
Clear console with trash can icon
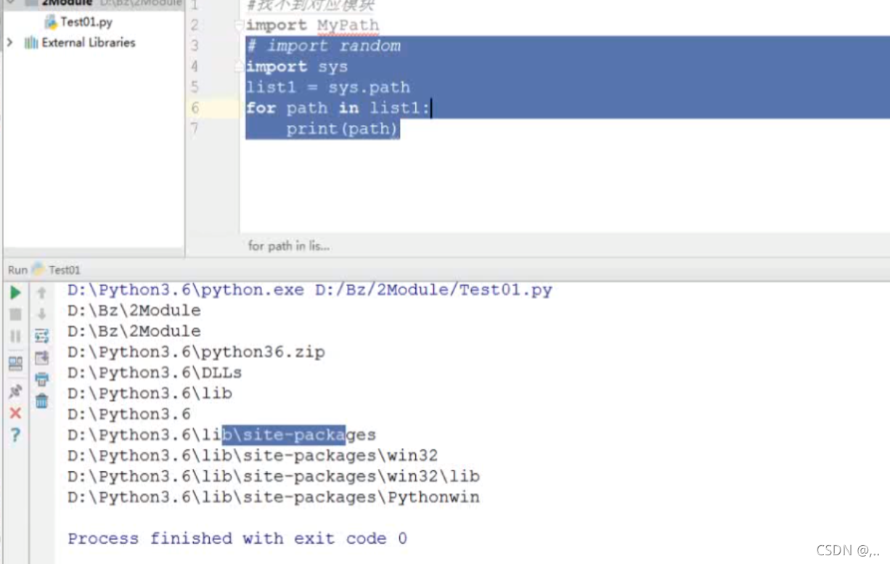(41, 401)
